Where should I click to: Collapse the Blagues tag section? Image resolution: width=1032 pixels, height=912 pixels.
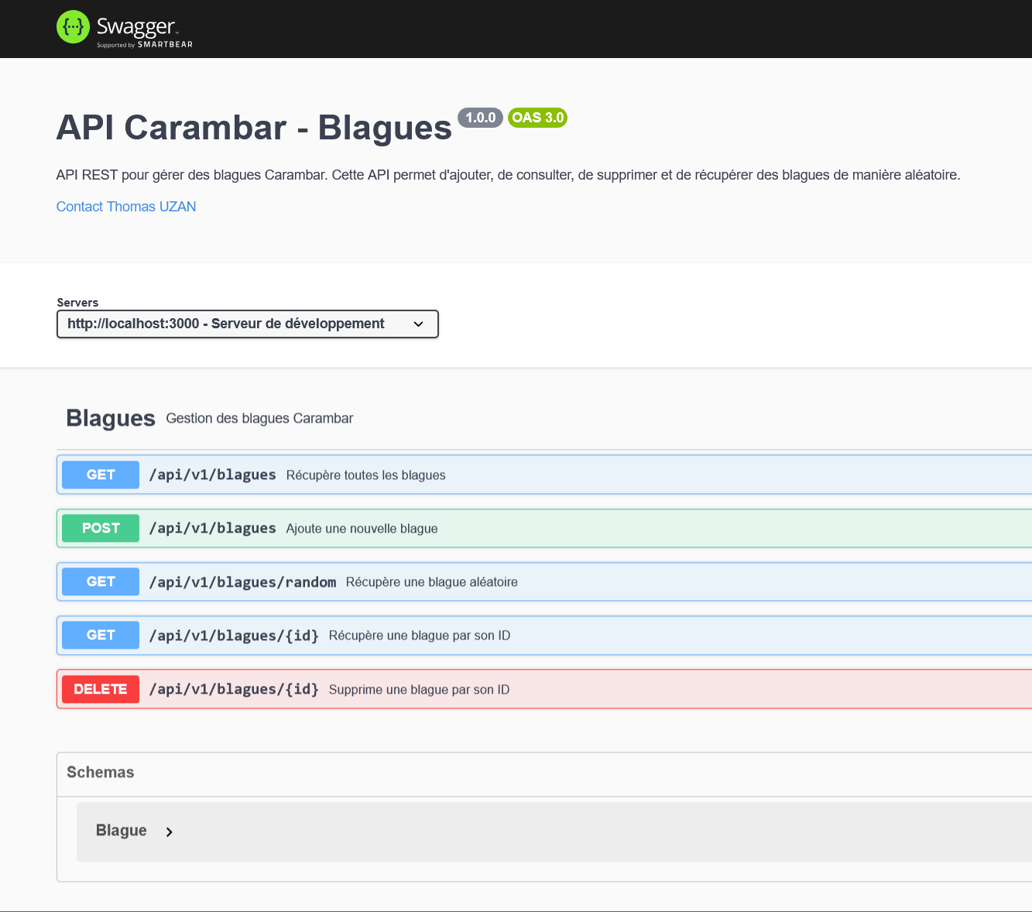[111, 418]
